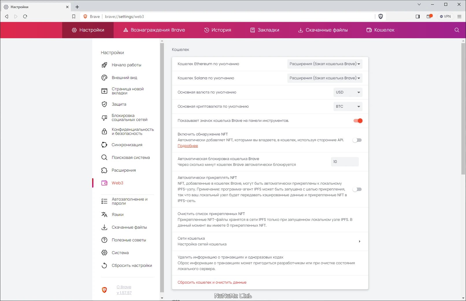Image resolution: width=466 pixels, height=301 pixels.
Task: Toggle the sidebar panel icon
Action: [x=417, y=16]
